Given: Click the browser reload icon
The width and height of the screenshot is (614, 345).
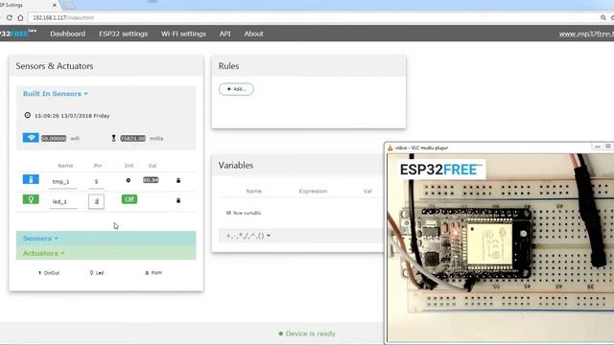Looking at the screenshot, I should 9,17.
